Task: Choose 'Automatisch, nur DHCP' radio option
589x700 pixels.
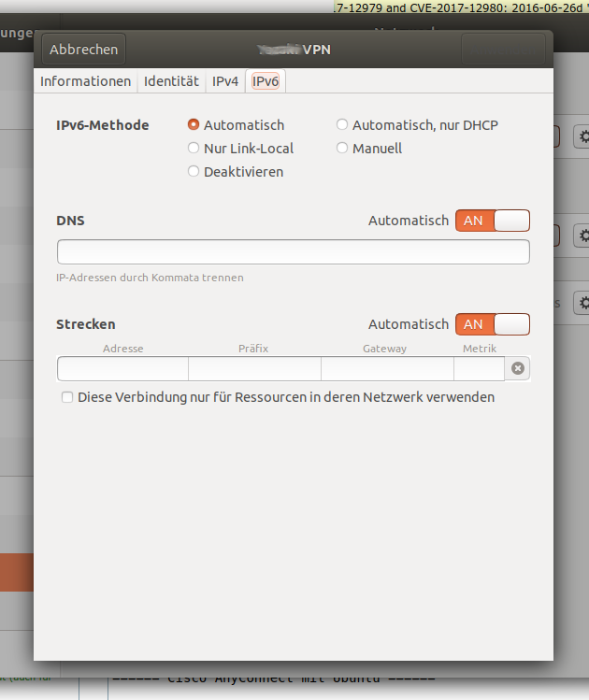Action: tap(342, 124)
